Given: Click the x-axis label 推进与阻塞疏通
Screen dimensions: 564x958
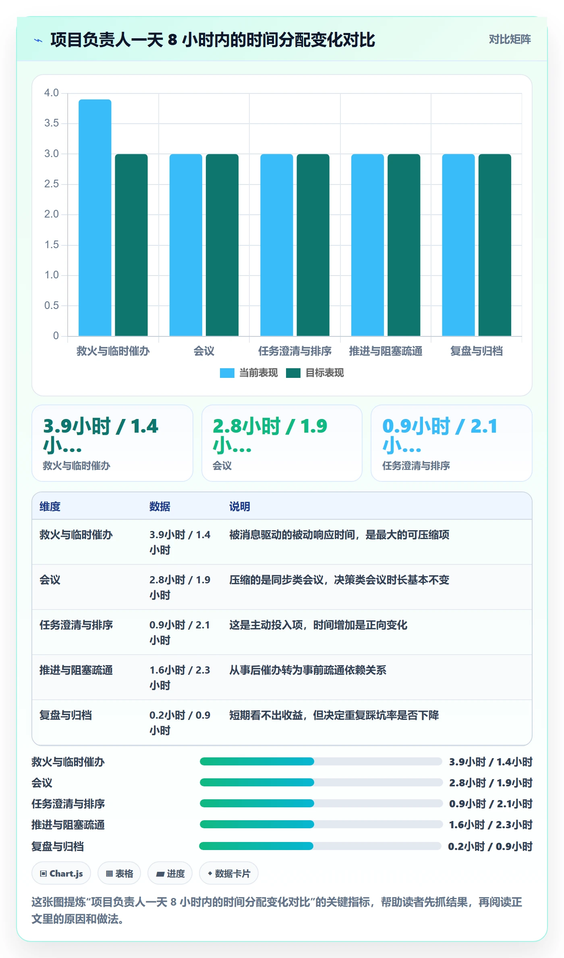Looking at the screenshot, I should point(386,351).
